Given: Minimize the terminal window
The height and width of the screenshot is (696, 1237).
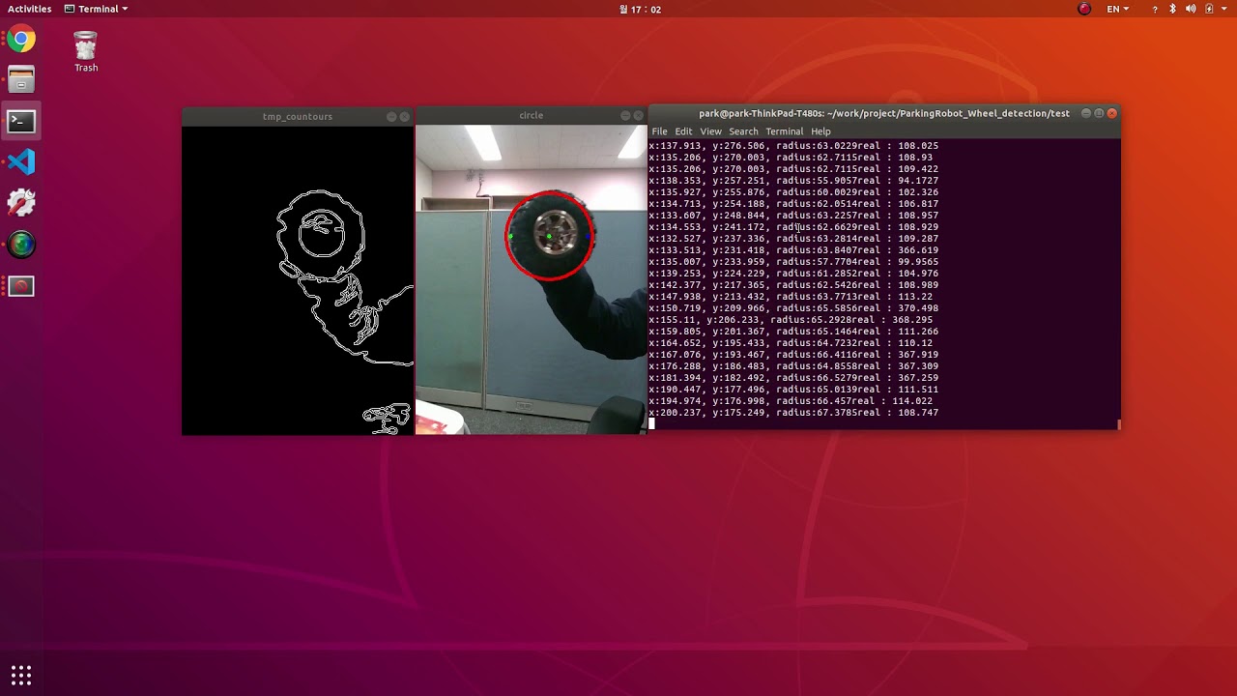Looking at the screenshot, I should 1085,113.
